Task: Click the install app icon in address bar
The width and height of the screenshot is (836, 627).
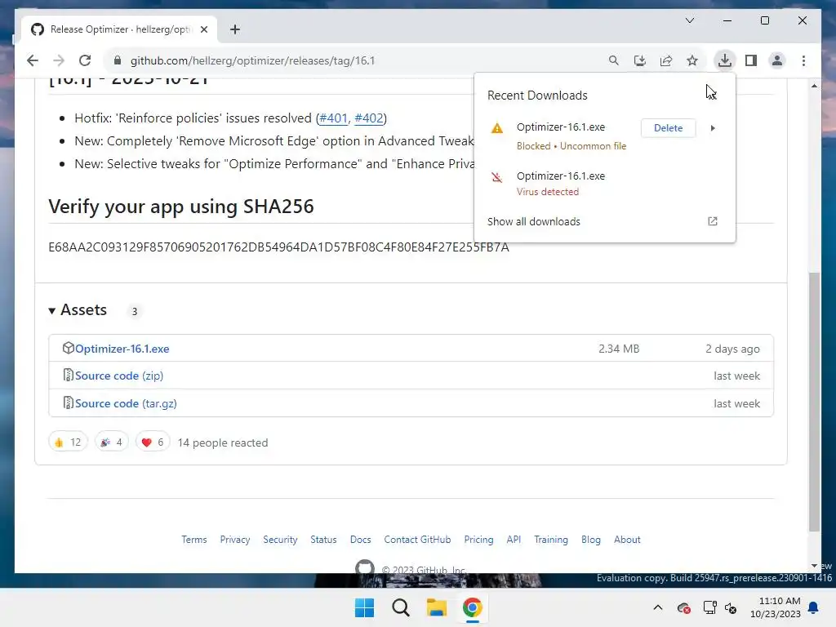Action: 640,60
